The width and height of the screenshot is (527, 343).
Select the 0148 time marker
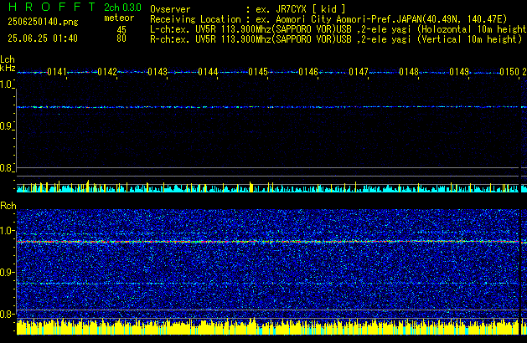[409, 72]
